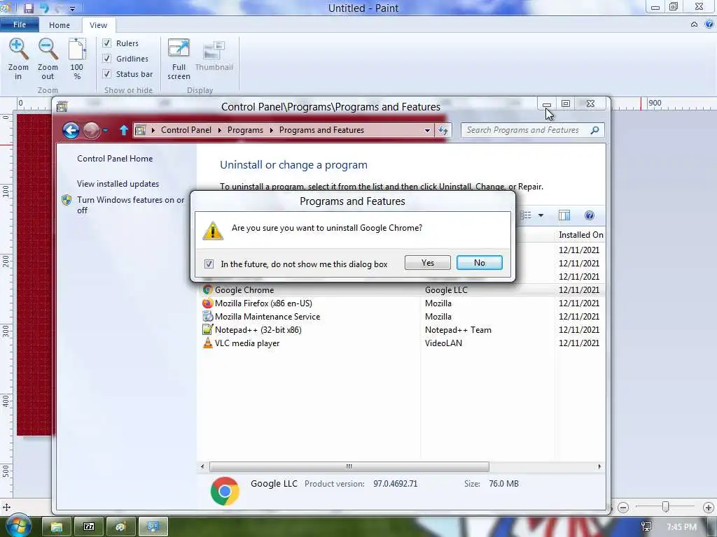Select Mozilla Maintenance Service entry
717x537 pixels.
(403, 317)
